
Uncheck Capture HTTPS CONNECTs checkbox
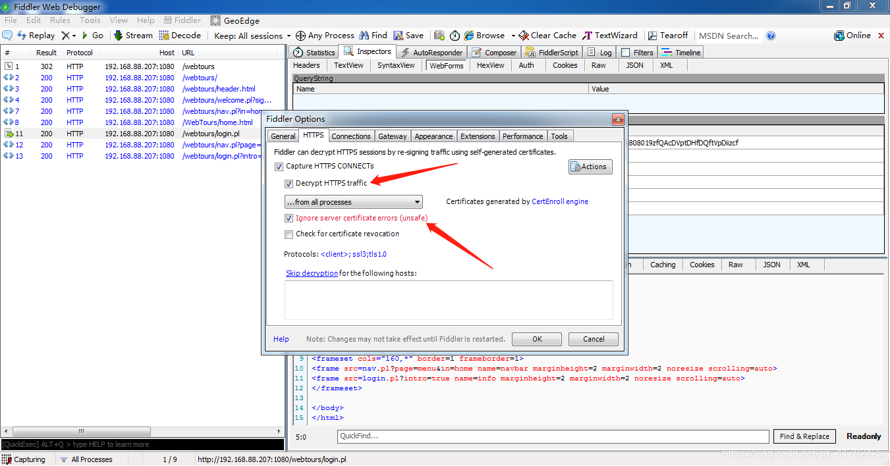pyautogui.click(x=279, y=167)
